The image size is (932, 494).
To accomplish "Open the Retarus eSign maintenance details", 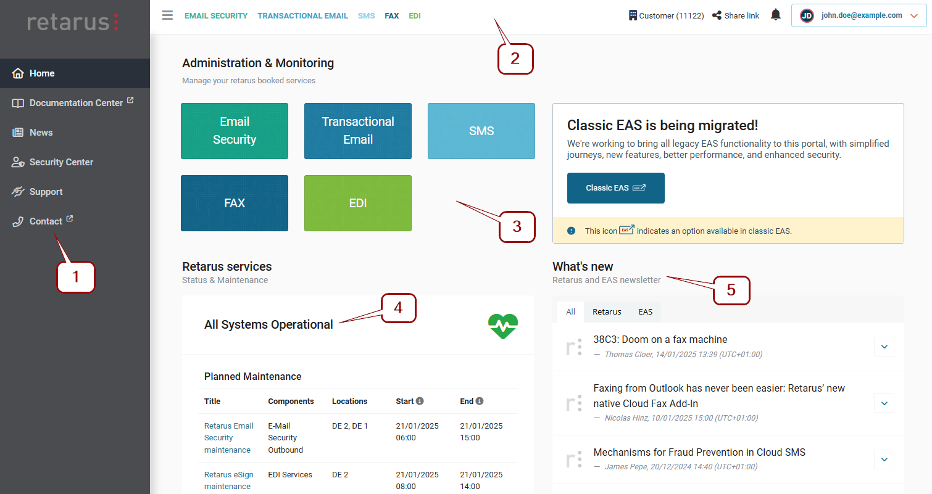I will point(228,480).
